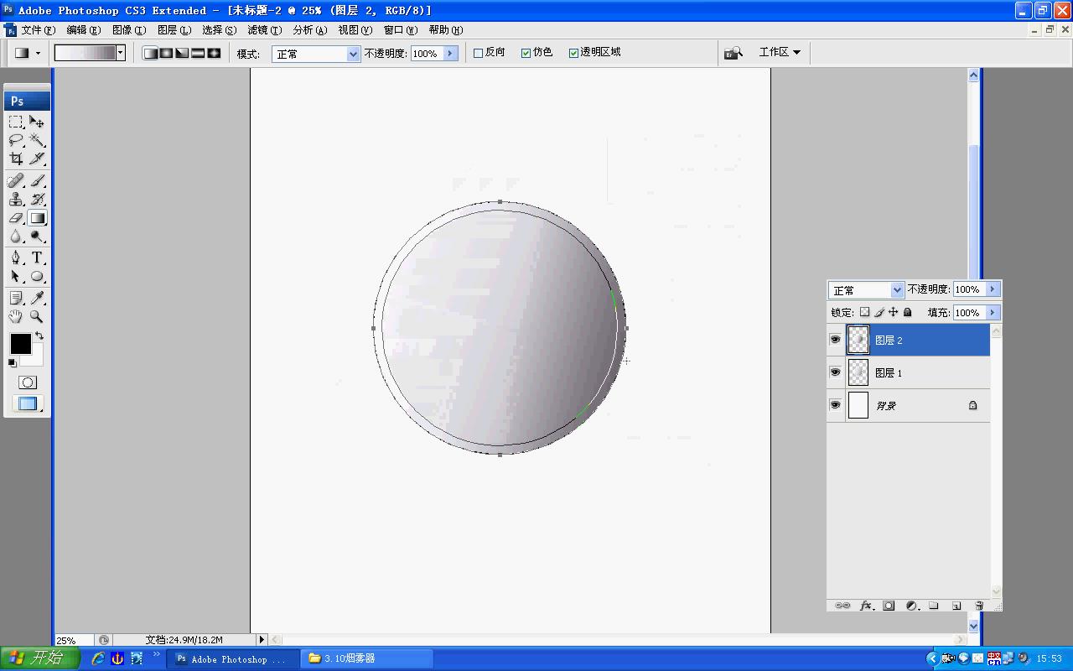The image size is (1073, 671).
Task: Hide the 背景 layer eye icon
Action: click(x=835, y=404)
